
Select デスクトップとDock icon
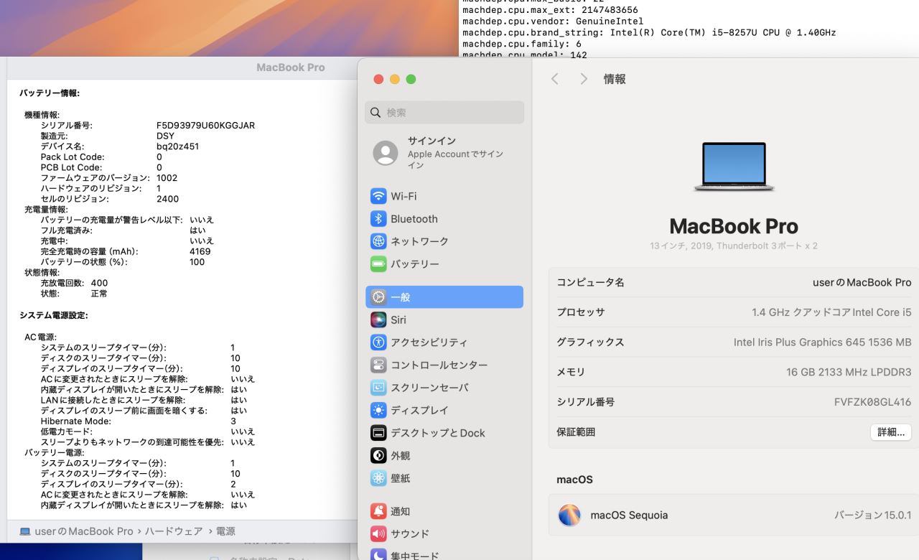click(x=378, y=433)
